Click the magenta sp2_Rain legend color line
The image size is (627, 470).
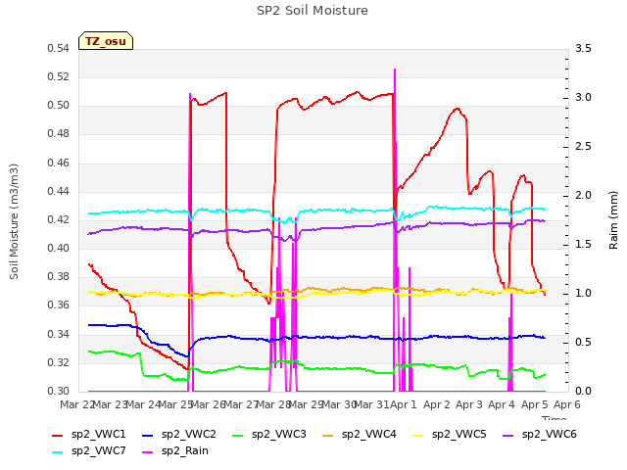point(148,452)
